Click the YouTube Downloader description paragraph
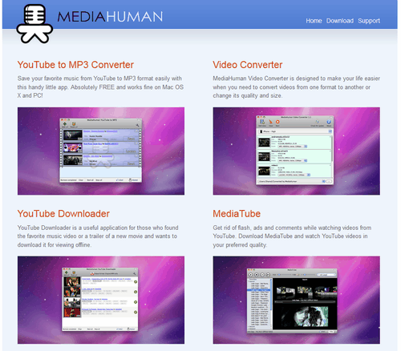 [98, 236]
